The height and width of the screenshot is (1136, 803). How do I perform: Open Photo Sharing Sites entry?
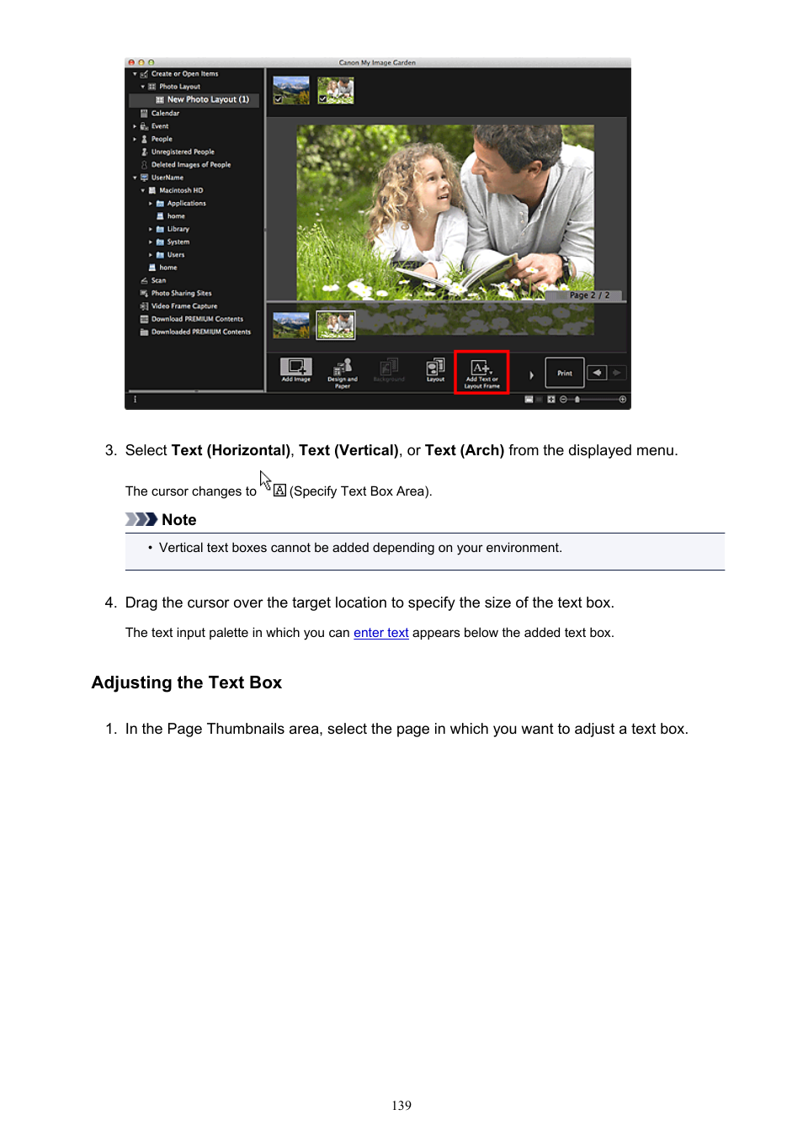tap(181, 294)
